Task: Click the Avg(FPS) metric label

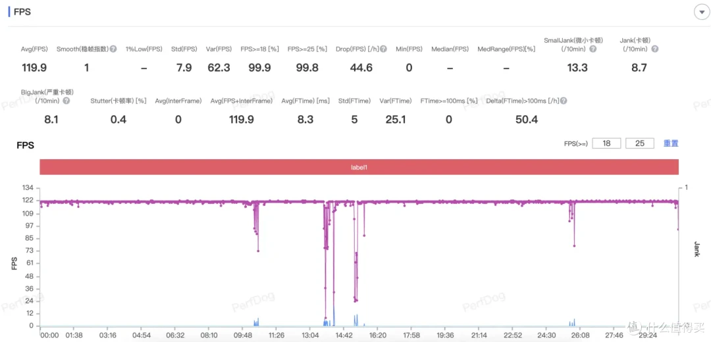Action: [x=34, y=49]
